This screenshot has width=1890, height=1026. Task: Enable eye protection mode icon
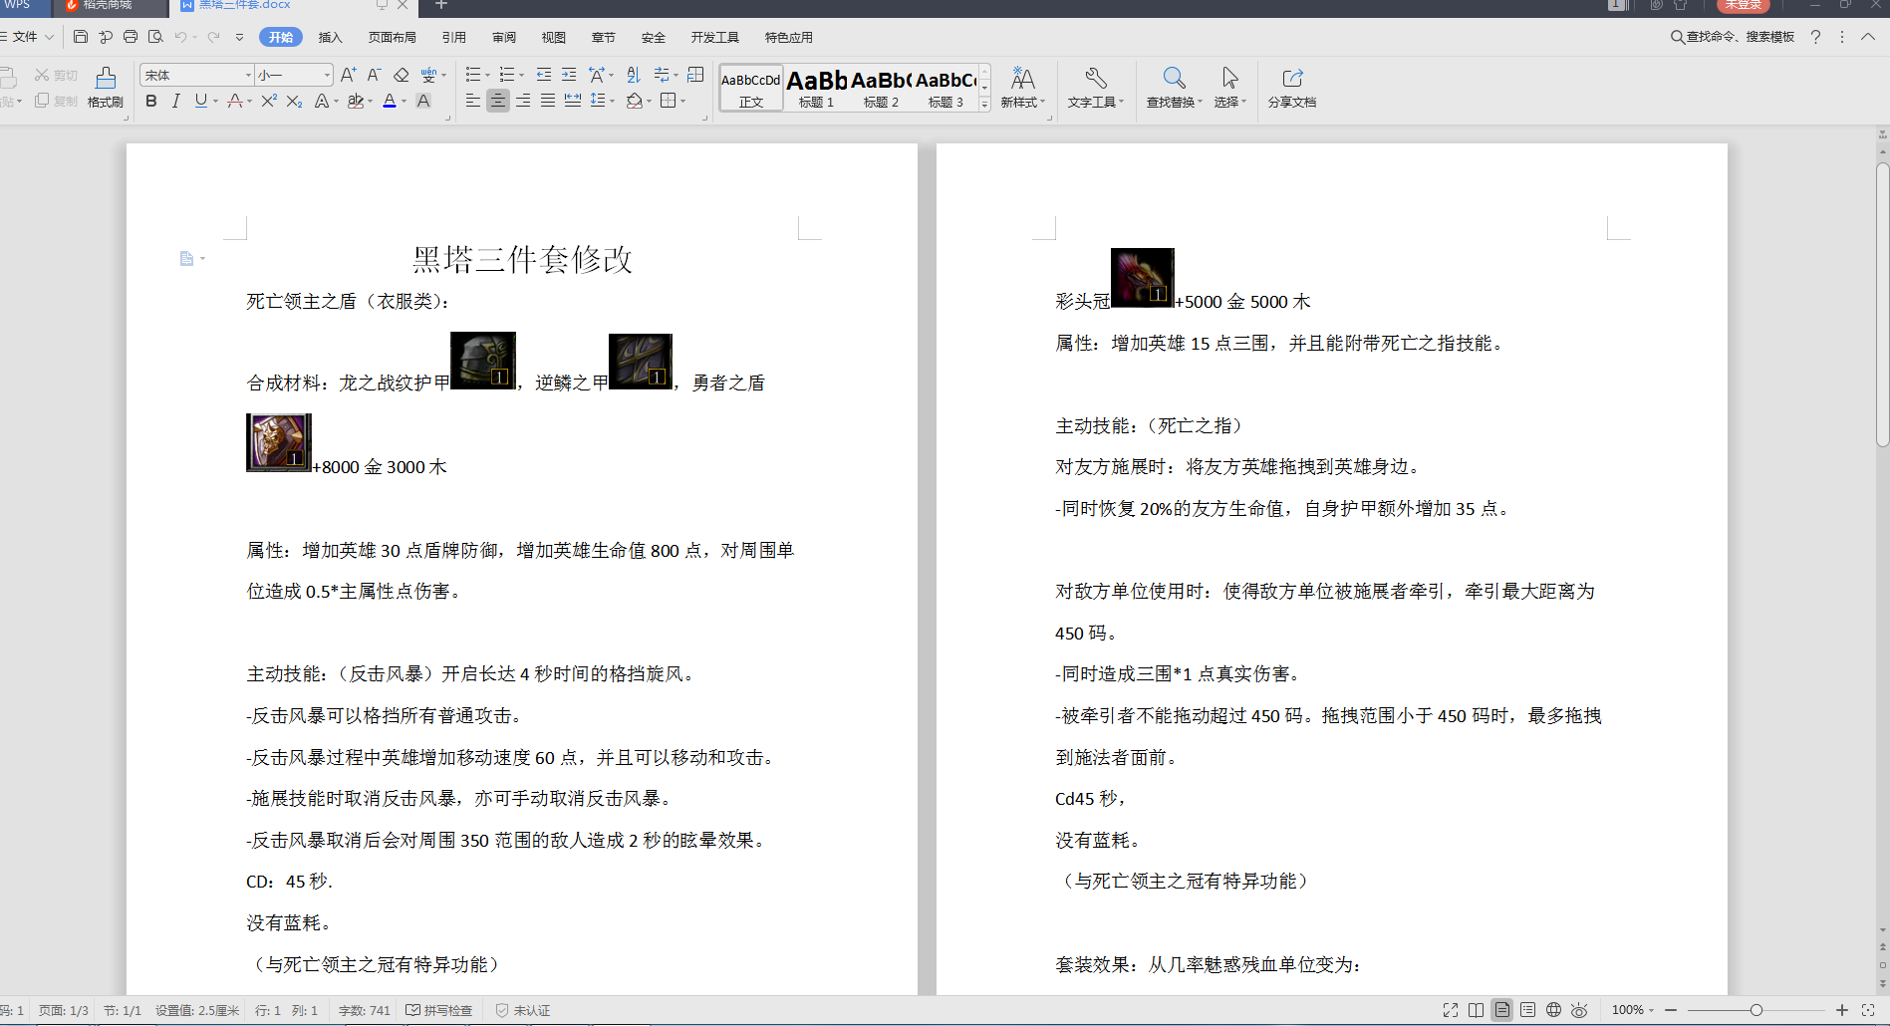point(1579,1010)
